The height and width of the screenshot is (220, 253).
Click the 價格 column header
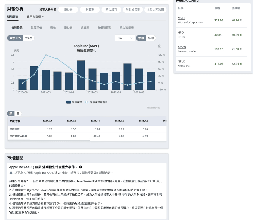[217, 8]
